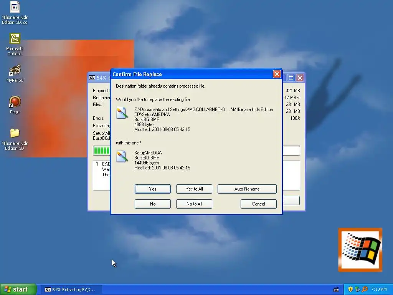
Task: Click the 7-Zip icon in progress window title
Action: point(92,78)
